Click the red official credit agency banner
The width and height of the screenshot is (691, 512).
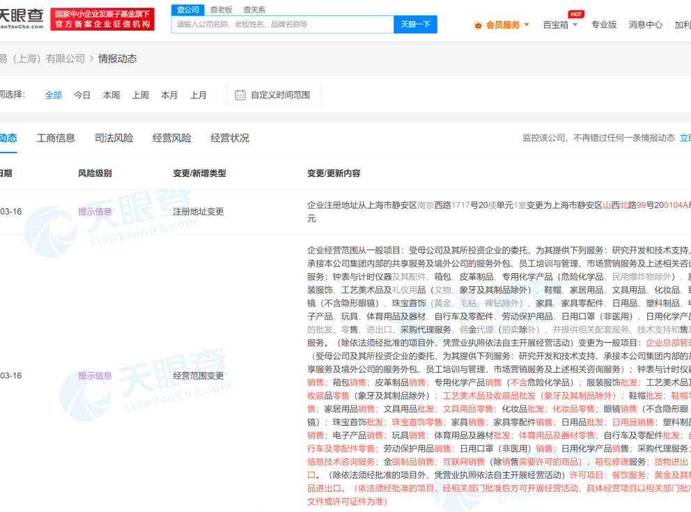pos(102,19)
